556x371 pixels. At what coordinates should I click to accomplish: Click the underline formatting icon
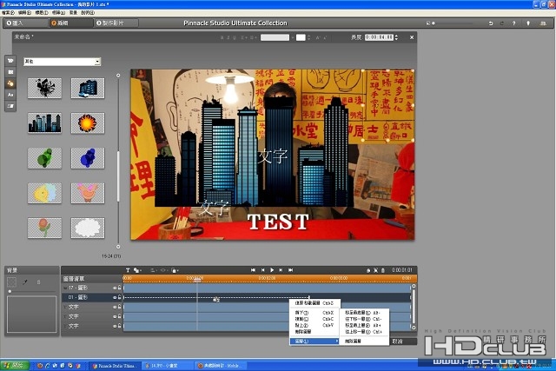click(235, 37)
